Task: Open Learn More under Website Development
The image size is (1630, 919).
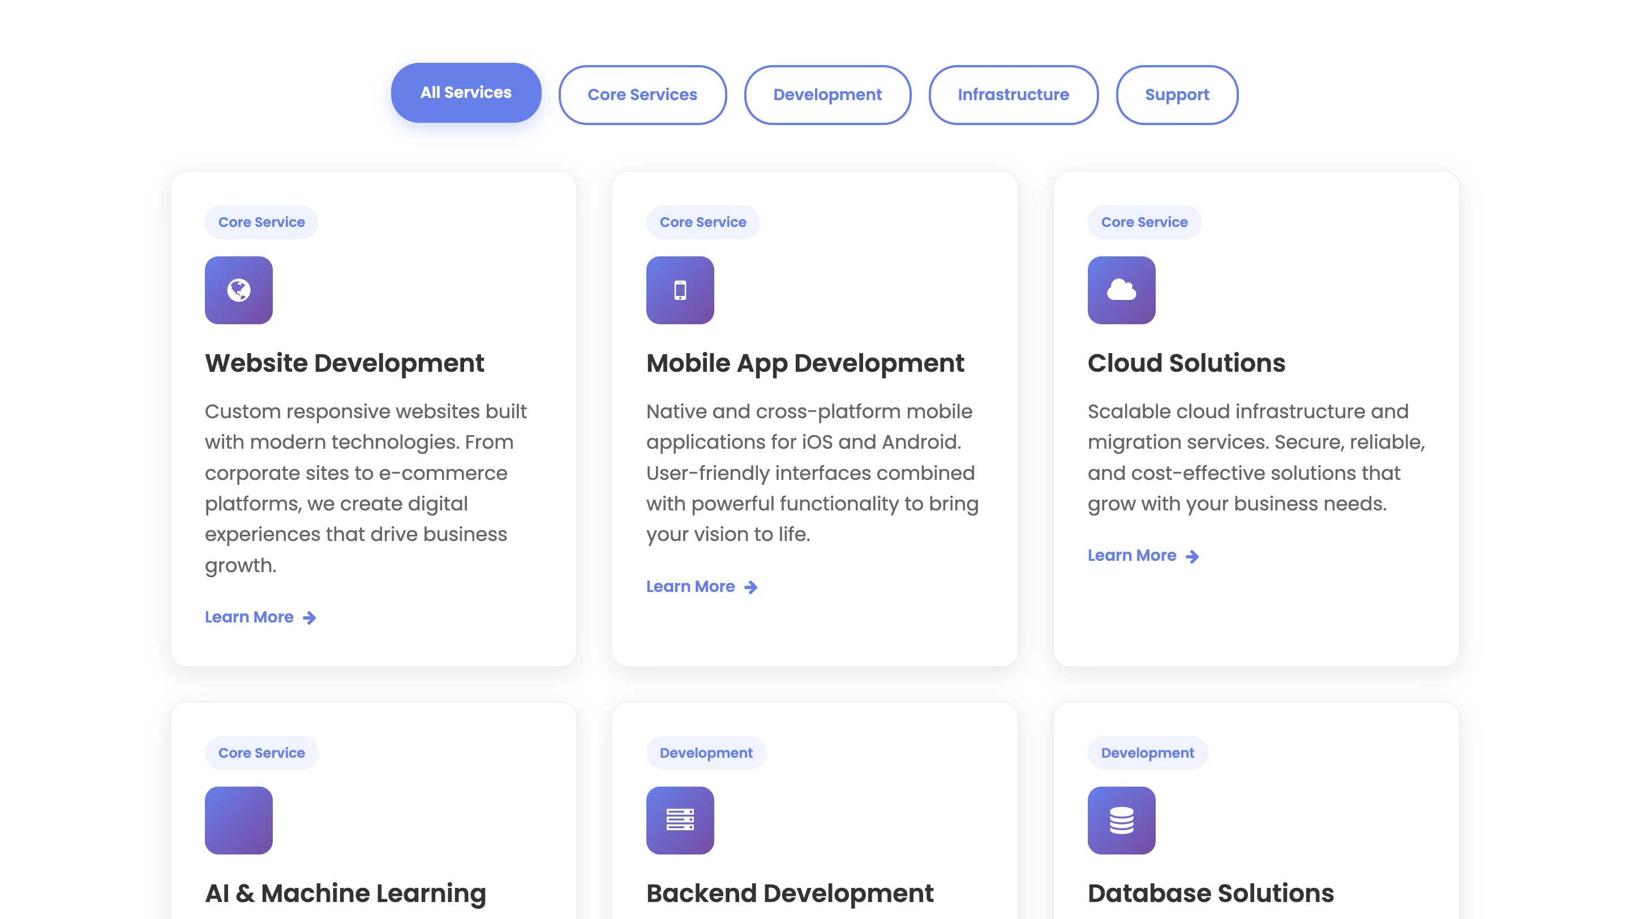Action: pyautogui.click(x=248, y=617)
